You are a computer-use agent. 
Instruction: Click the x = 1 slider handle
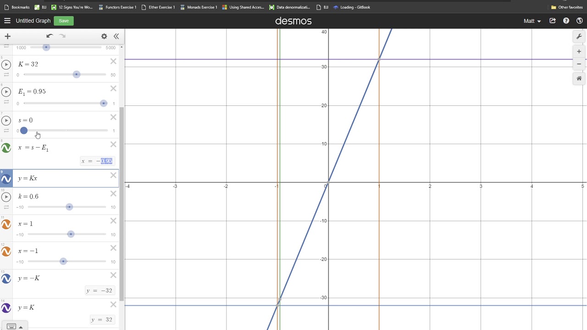(x=71, y=234)
